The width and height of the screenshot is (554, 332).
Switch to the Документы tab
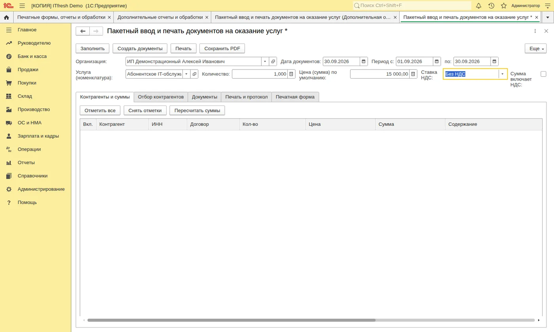(x=205, y=97)
